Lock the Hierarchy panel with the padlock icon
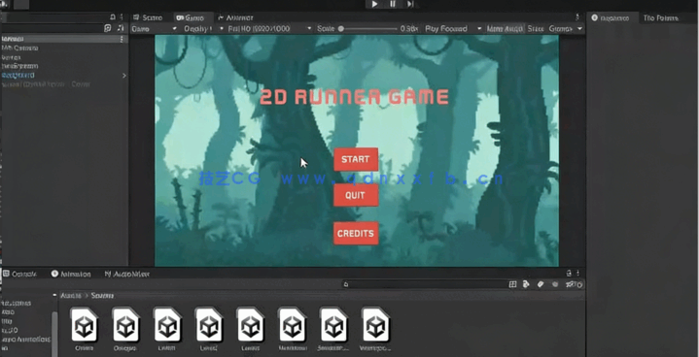Viewport: 699px width, 357px height. coord(113,16)
